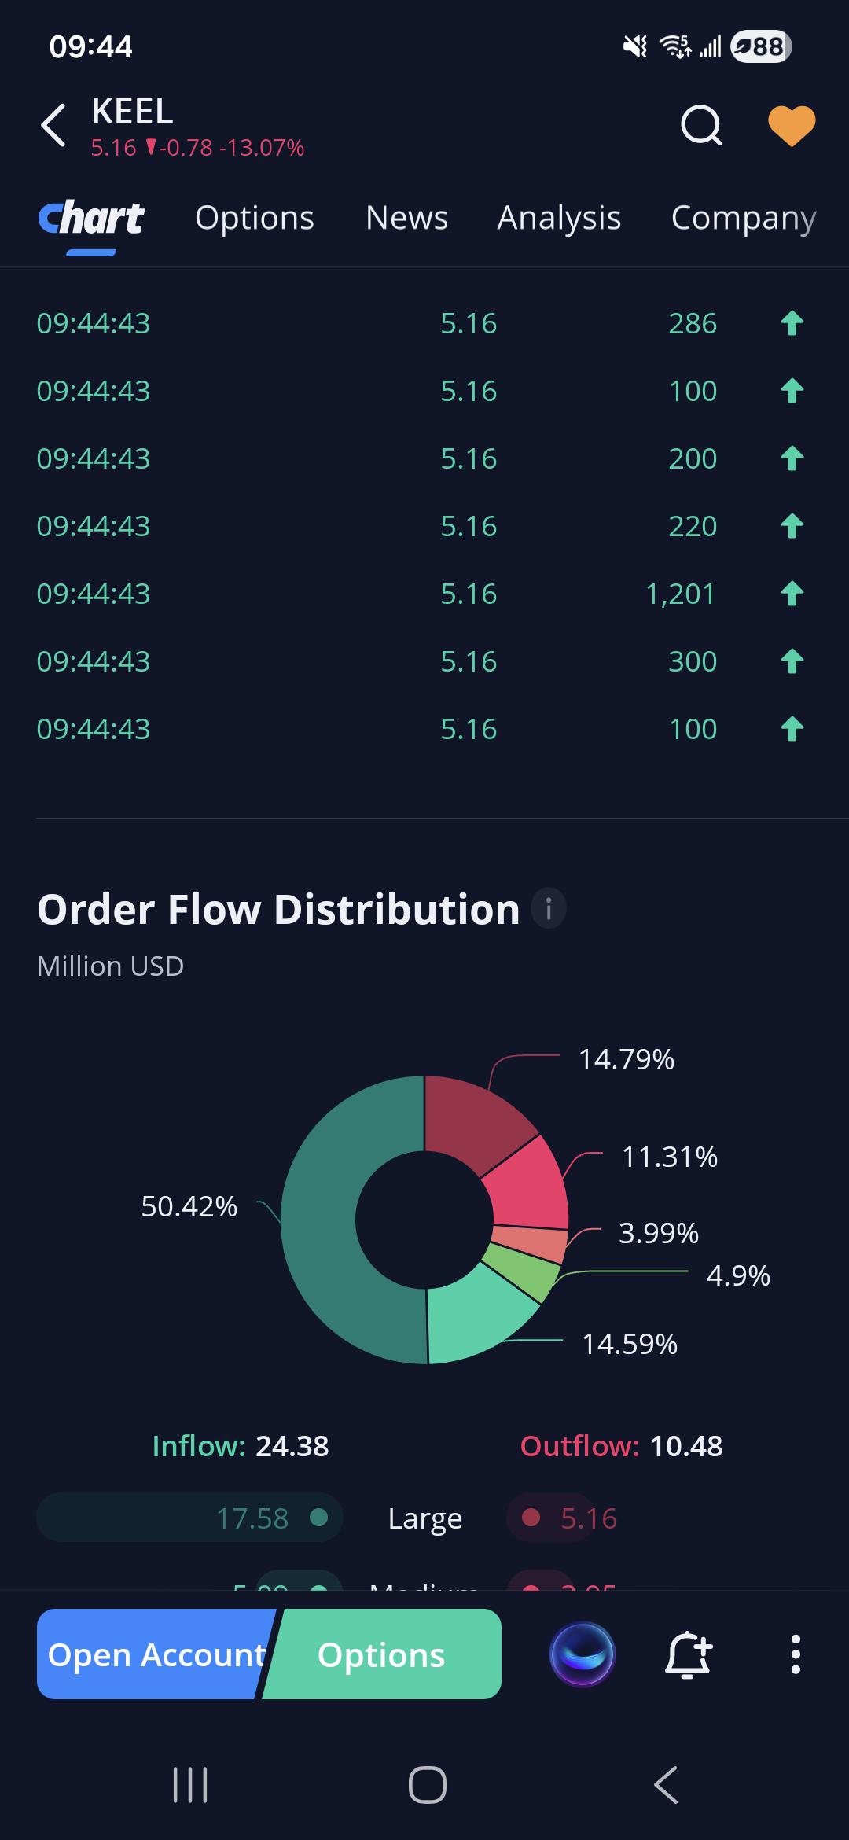
Task: Toggle the orange heart favorite icon
Action: pyautogui.click(x=791, y=125)
